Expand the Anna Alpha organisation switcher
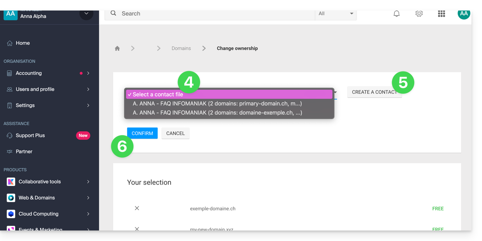This screenshot has width=482, height=241. click(x=86, y=14)
